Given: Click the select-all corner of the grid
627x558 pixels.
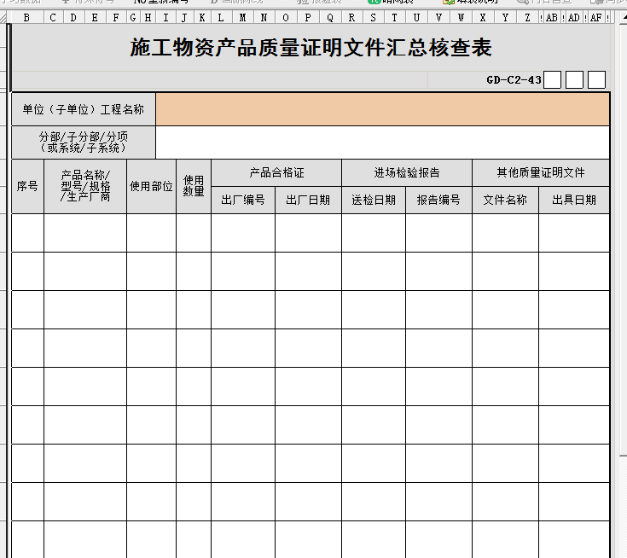Looking at the screenshot, I should pyautogui.click(x=3, y=17).
